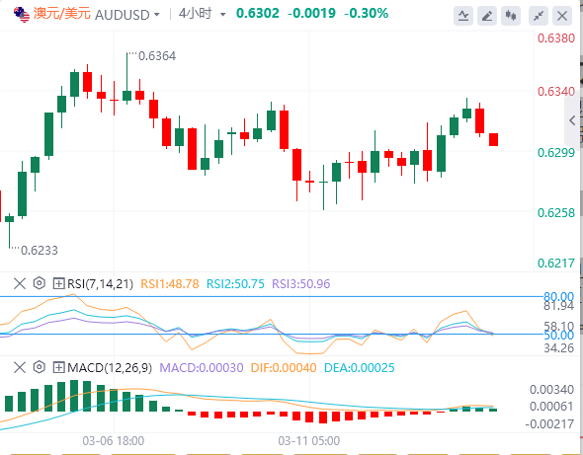Click the 03-11 05:00 time label
Image resolution: width=583 pixels, height=455 pixels.
309,441
